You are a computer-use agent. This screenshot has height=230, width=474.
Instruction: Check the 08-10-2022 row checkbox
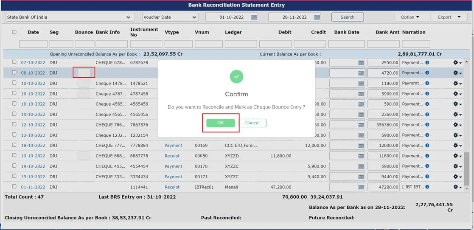pos(14,73)
